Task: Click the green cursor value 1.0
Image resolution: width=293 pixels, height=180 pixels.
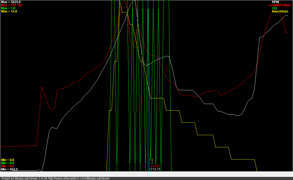Action: pyautogui.click(x=151, y=163)
